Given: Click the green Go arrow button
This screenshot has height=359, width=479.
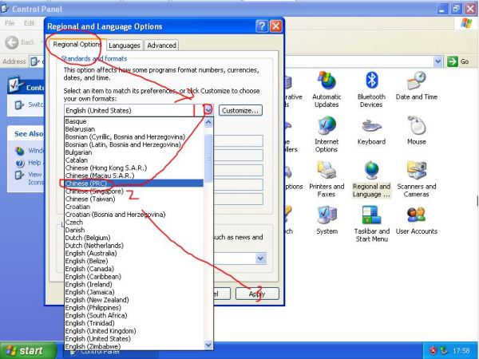Looking at the screenshot, I should click(453, 61).
